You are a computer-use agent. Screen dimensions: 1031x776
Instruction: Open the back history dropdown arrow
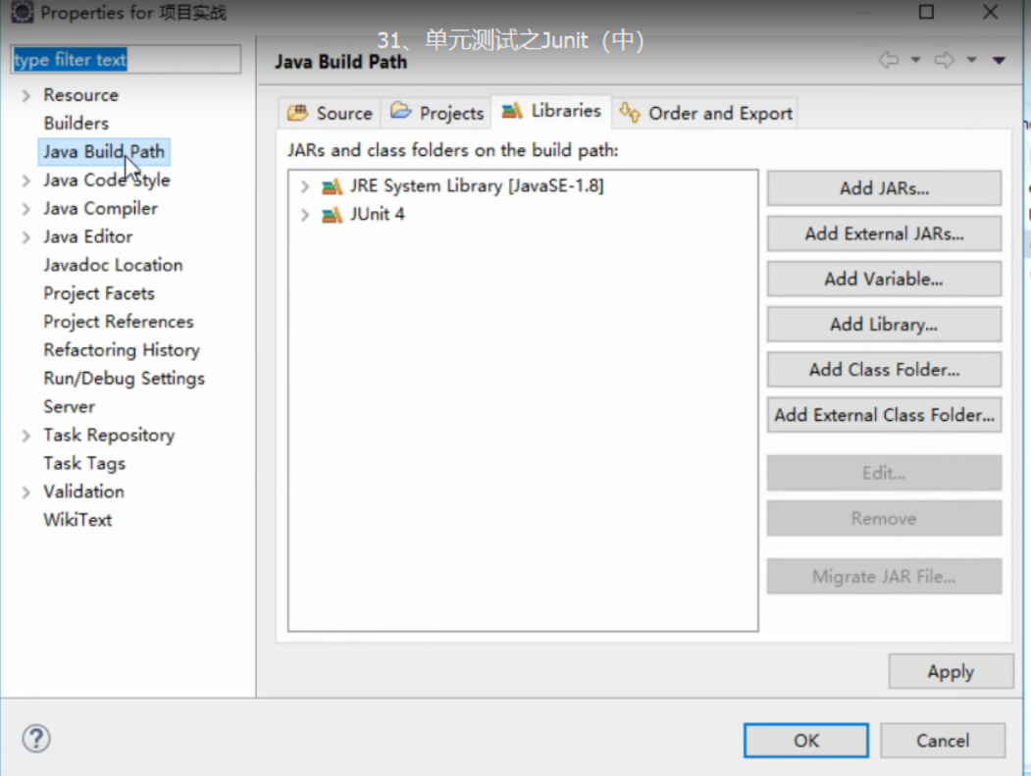915,61
